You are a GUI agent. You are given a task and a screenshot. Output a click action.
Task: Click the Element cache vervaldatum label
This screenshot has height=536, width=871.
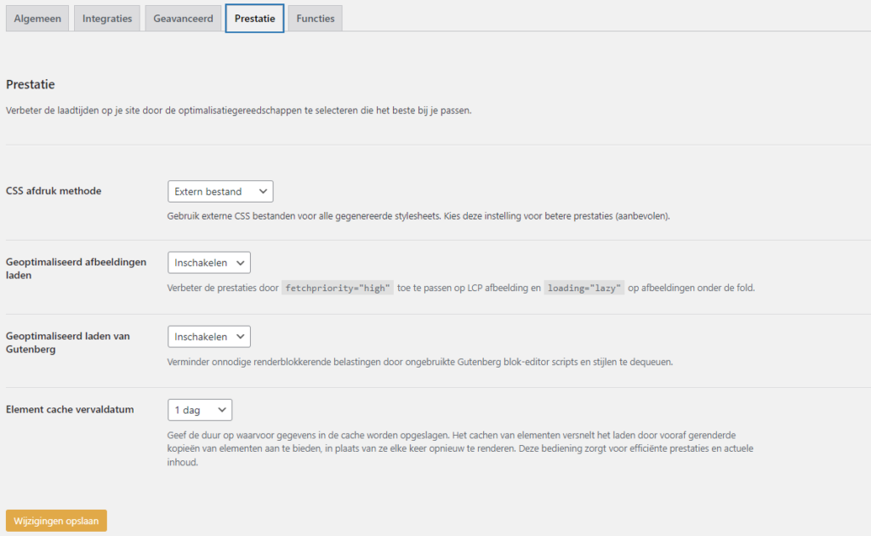pos(70,409)
